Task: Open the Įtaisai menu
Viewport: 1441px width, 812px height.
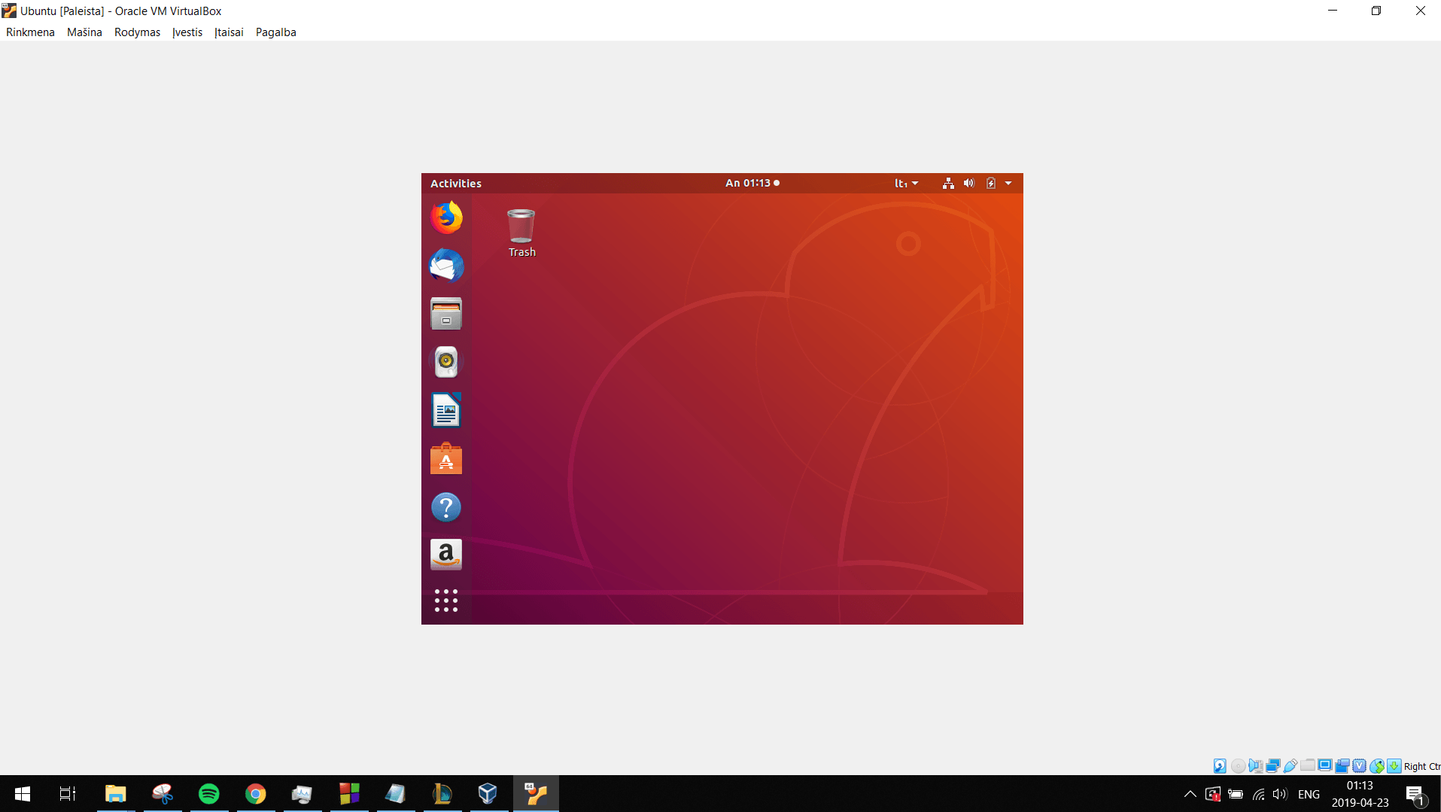Action: coord(229,32)
